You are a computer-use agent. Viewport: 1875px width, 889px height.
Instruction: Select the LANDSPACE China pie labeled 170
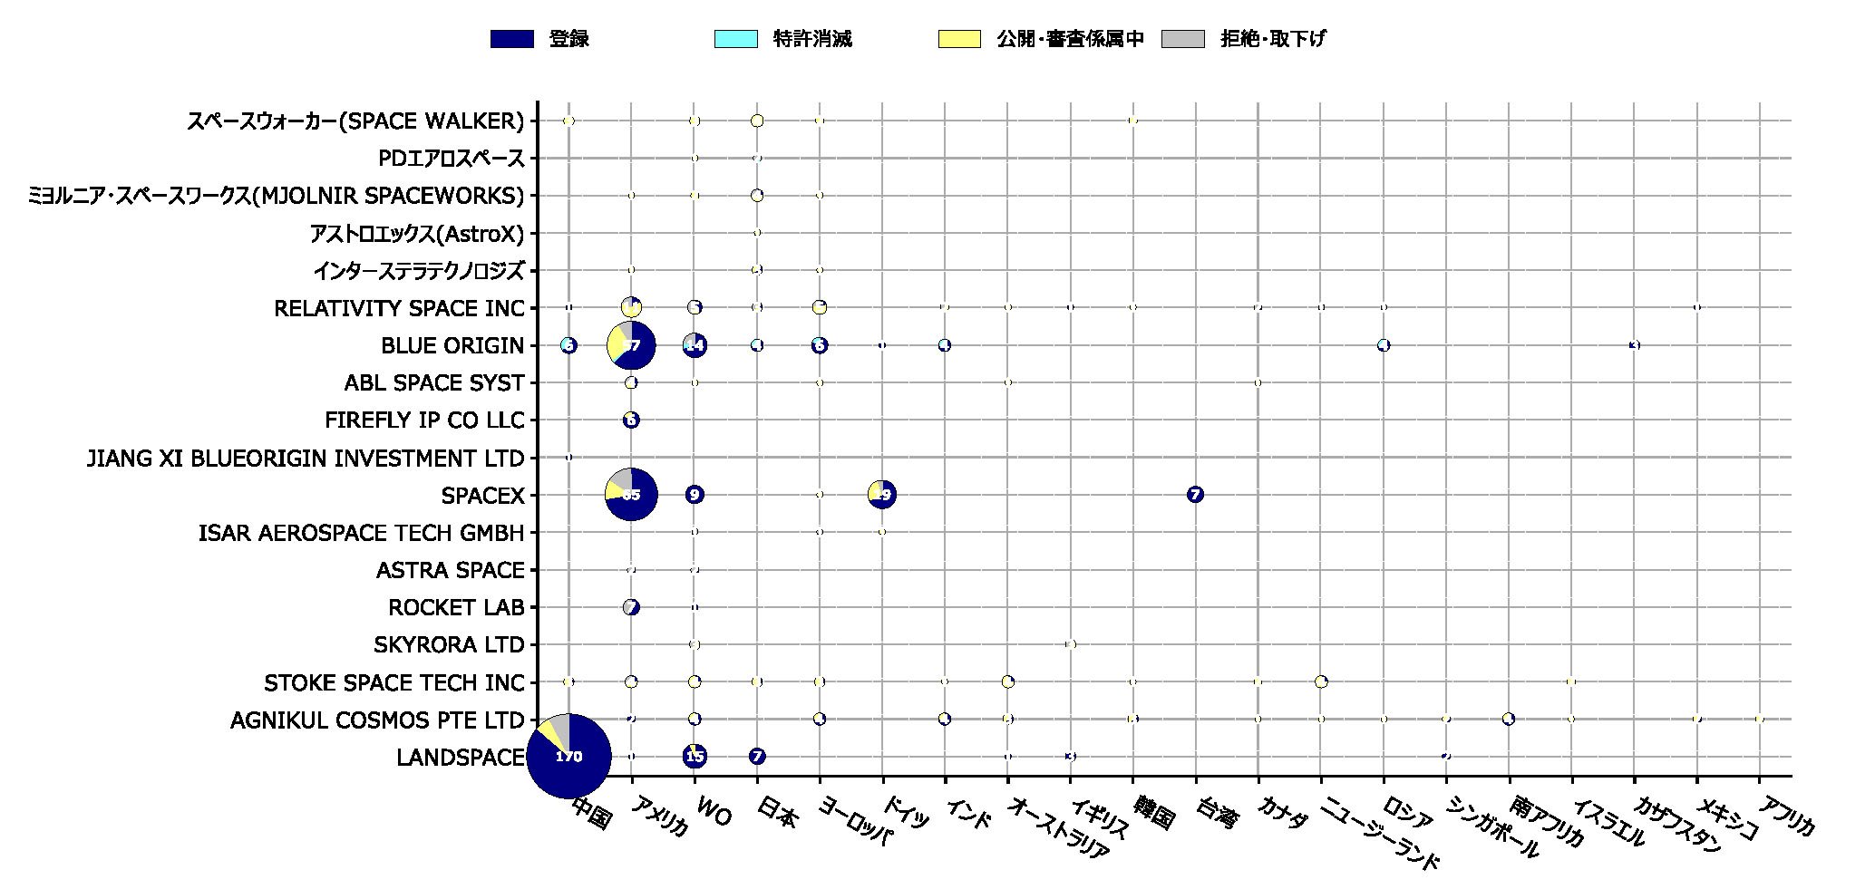(x=568, y=757)
